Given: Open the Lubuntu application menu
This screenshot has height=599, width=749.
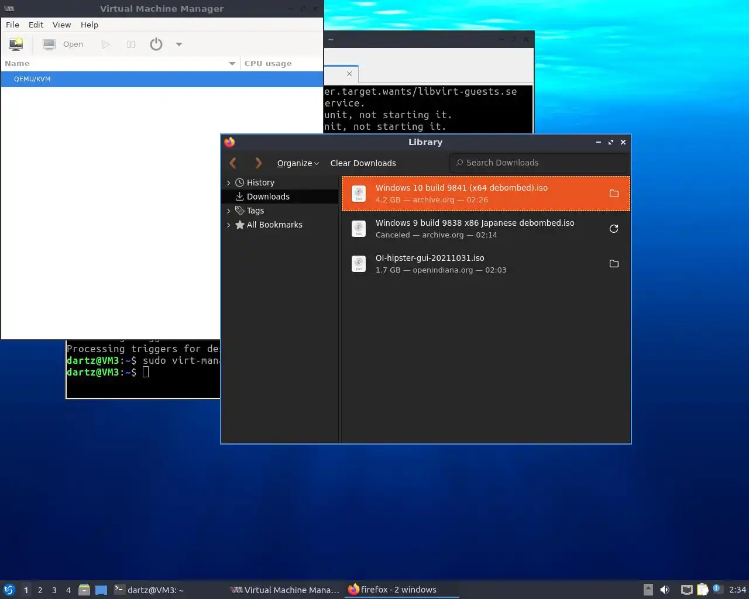Looking at the screenshot, I should click(x=9, y=590).
